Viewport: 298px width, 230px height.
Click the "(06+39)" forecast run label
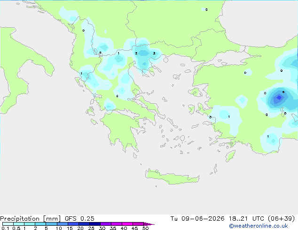281,219
